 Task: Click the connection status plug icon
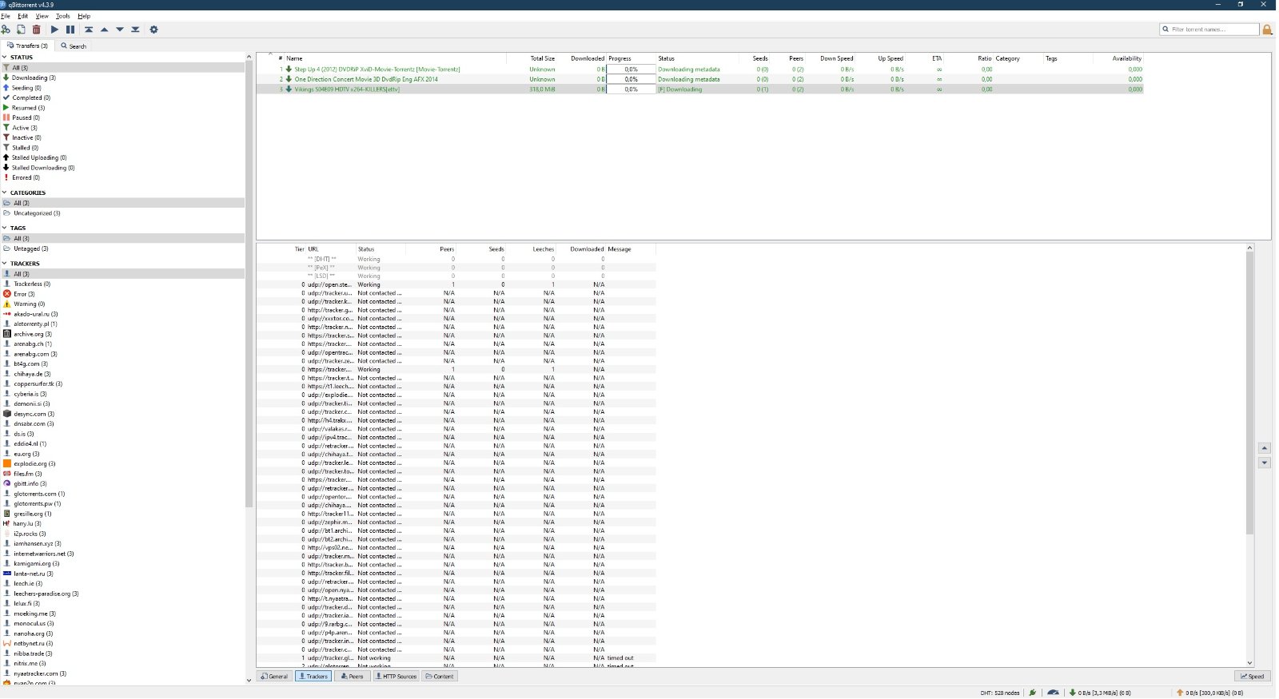point(1032,693)
